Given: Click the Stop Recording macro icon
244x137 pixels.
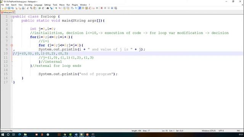Looking at the screenshot, I should tap(105, 8).
